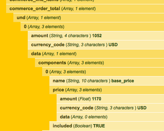Viewport: 164px width, 131px height.
Task: Expand the data (Array, 0 elements) row
Action: tap(110, 117)
